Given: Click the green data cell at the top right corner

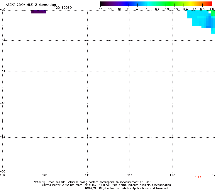Looking at the screenshot, I should [213, 13].
